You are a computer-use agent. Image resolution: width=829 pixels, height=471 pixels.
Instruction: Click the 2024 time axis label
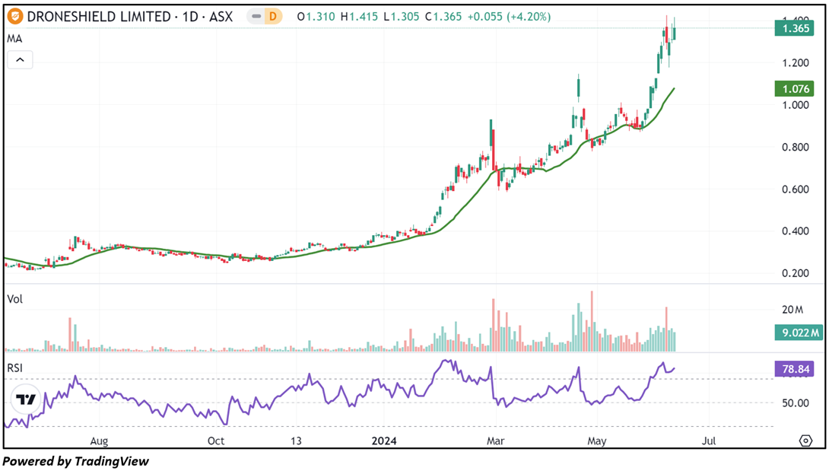coord(384,441)
